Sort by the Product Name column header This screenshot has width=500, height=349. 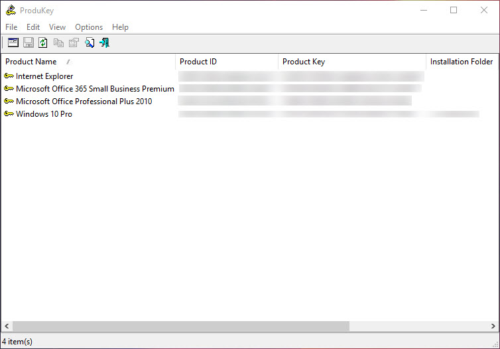(x=88, y=62)
